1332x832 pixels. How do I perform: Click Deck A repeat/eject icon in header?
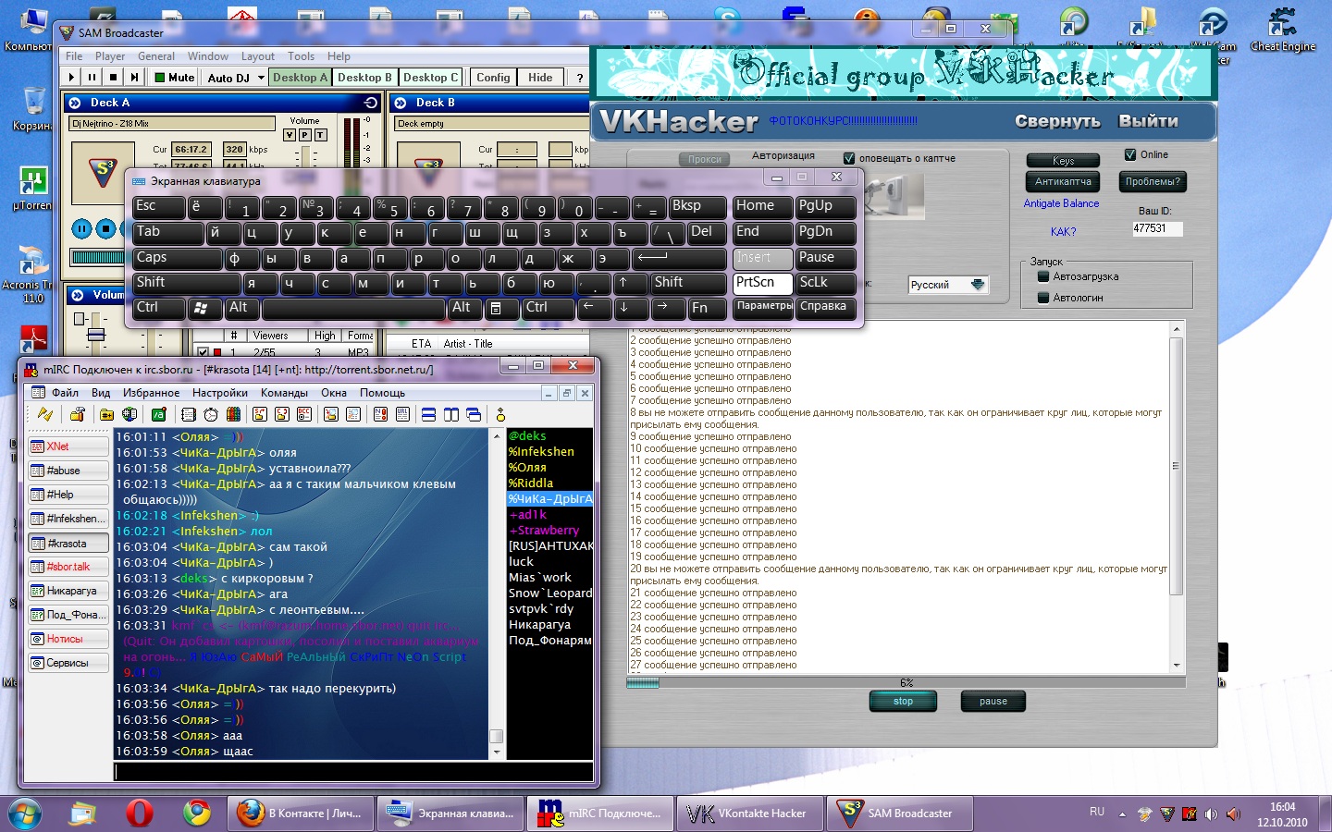[371, 103]
